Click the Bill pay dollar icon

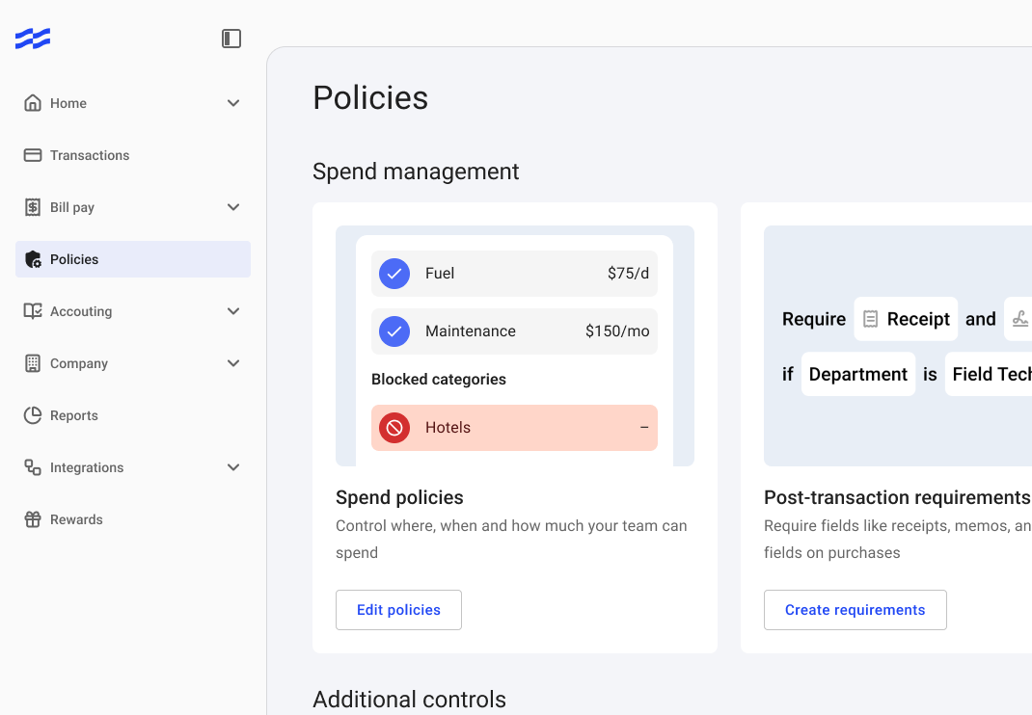(x=32, y=207)
